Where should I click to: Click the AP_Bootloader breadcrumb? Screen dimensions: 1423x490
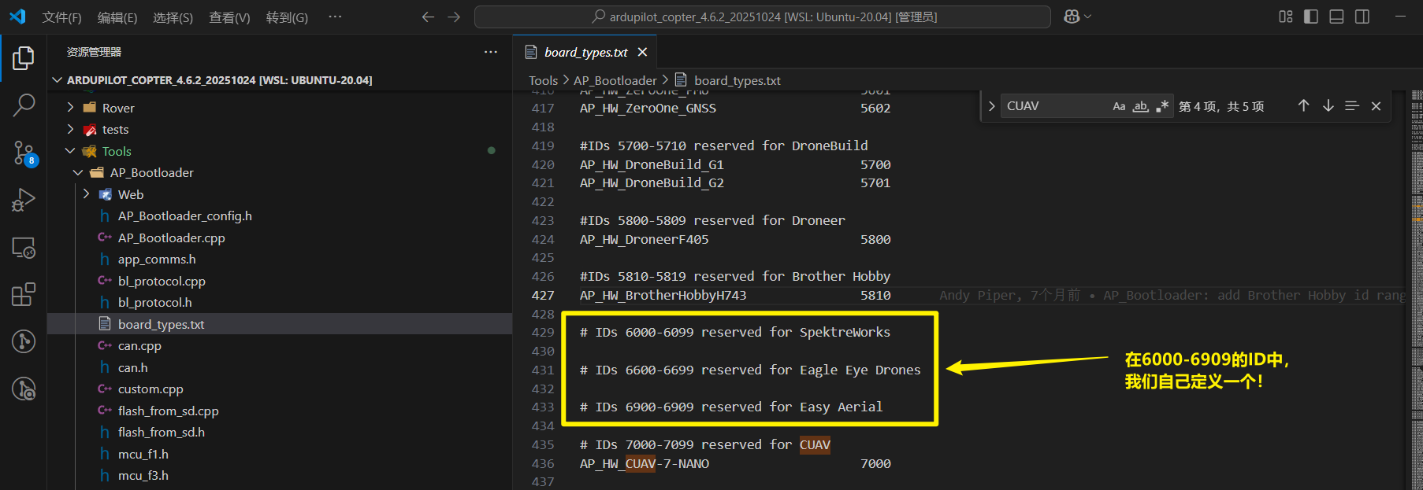[615, 80]
